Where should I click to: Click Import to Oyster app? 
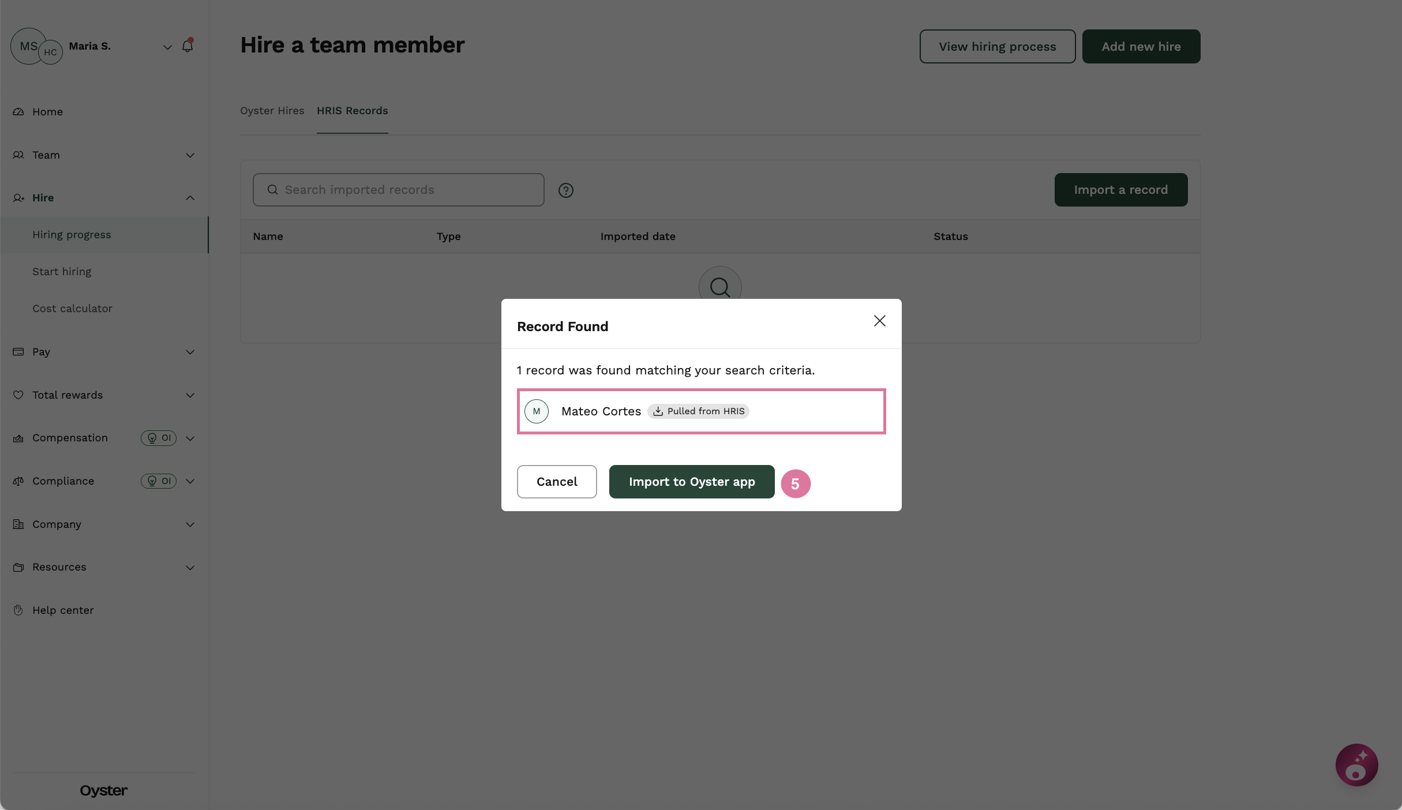click(x=691, y=481)
